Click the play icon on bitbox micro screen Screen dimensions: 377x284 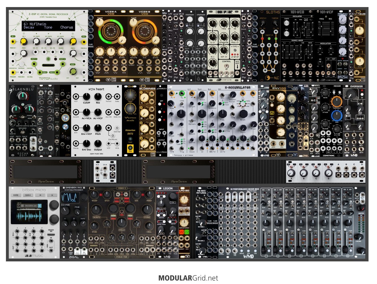pyautogui.click(x=40, y=206)
